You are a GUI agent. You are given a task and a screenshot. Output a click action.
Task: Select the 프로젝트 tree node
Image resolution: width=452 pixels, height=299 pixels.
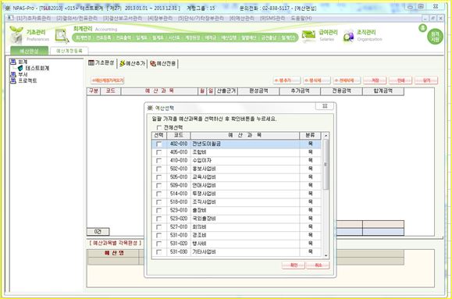click(27, 80)
